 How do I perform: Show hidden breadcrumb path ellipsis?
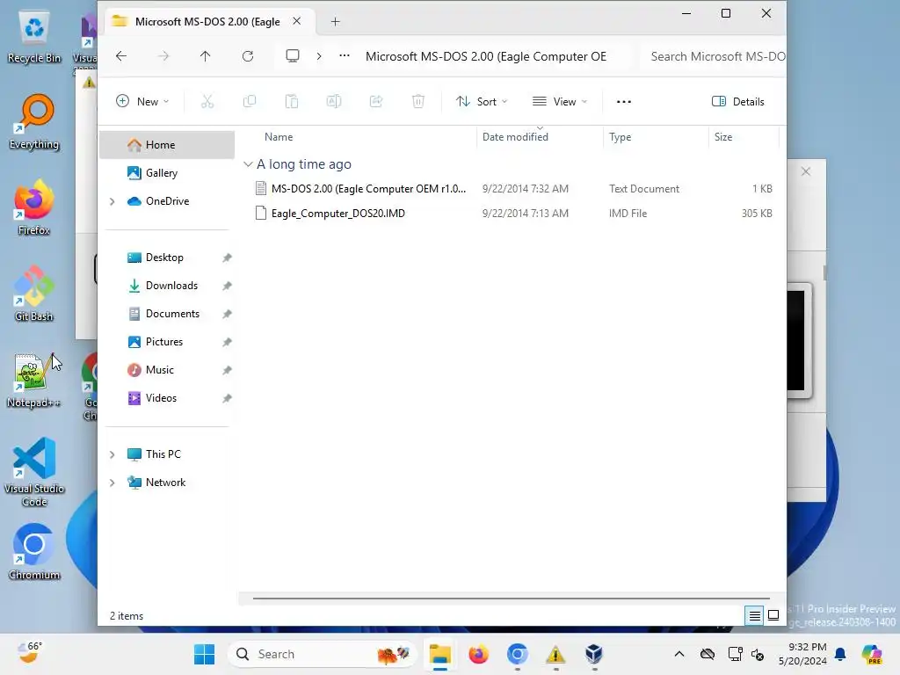point(345,55)
